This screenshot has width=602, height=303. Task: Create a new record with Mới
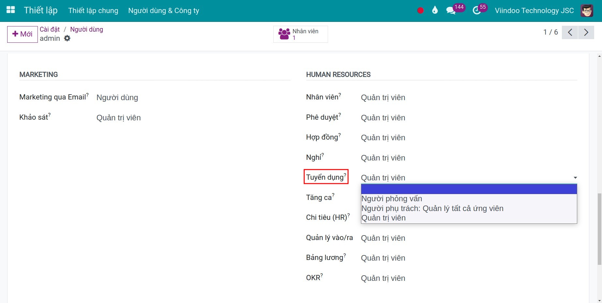pyautogui.click(x=22, y=34)
